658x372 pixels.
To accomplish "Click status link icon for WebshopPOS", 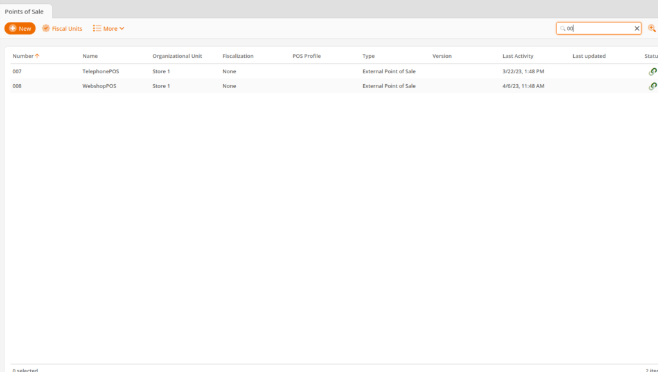I will point(653,86).
